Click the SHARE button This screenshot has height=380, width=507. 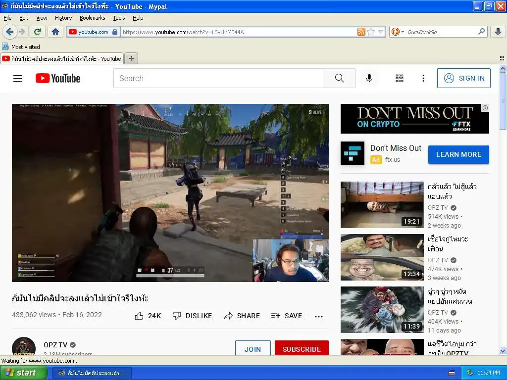(x=242, y=316)
